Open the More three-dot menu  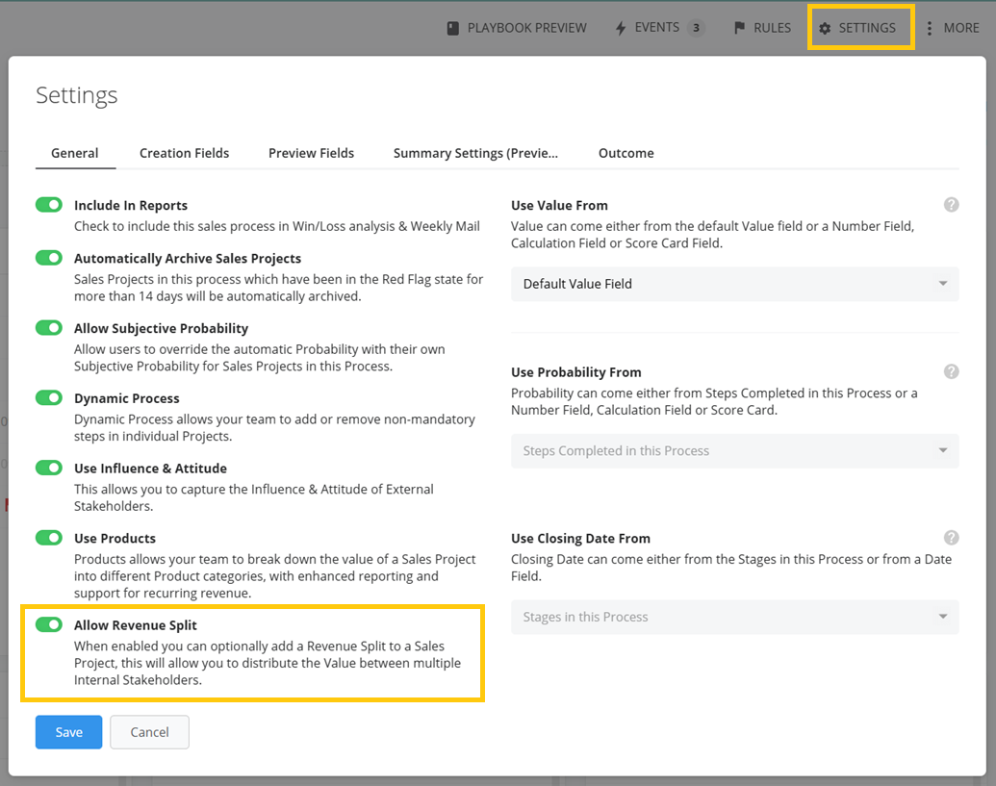[930, 28]
